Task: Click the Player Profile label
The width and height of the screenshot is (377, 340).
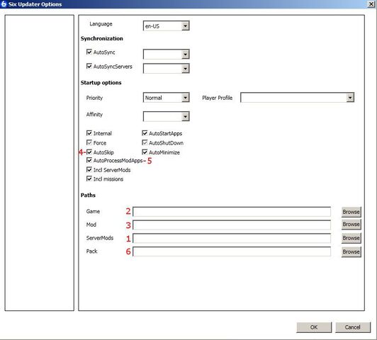Action: tap(218, 98)
